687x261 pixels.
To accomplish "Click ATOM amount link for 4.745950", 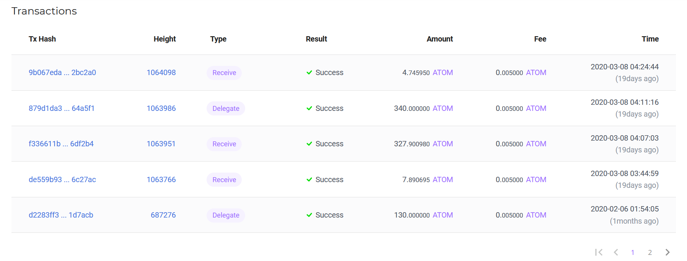I will coord(443,72).
